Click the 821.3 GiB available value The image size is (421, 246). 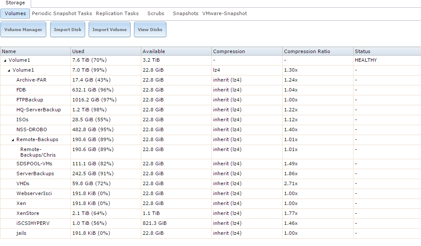point(155,223)
